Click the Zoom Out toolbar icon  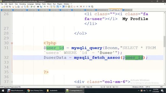click(x=47, y=7)
